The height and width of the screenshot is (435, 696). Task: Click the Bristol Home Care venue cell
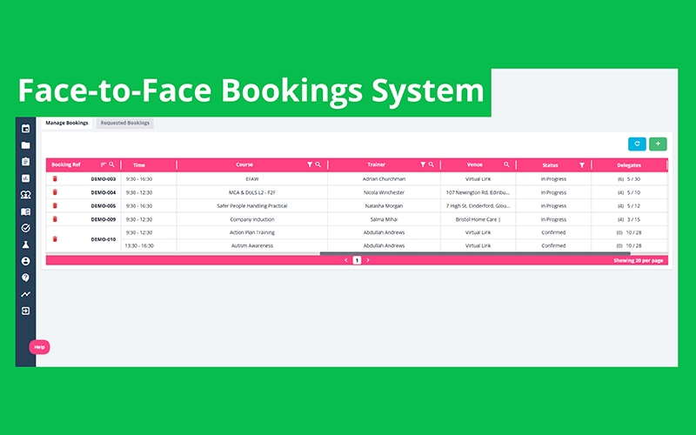(478, 219)
